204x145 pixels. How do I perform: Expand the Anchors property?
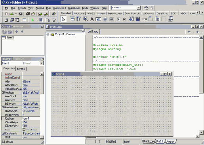coord(3,92)
